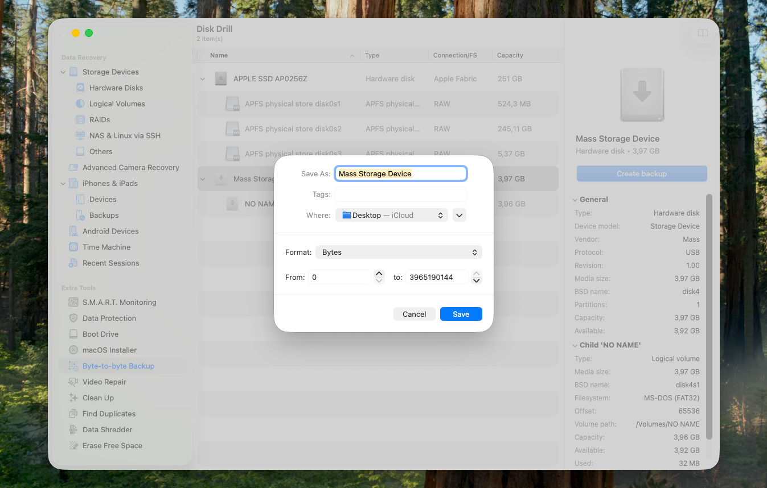Decrease the From value with stepper down
The image size is (767, 488).
click(380, 281)
